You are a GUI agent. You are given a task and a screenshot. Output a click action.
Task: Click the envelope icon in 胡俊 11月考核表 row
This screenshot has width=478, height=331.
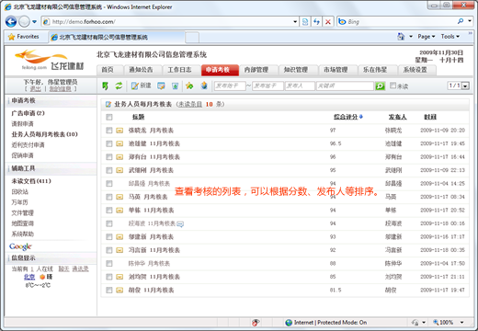pyautogui.click(x=119, y=291)
